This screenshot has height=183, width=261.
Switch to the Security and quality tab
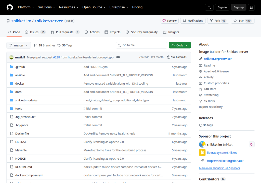pos(142,32)
